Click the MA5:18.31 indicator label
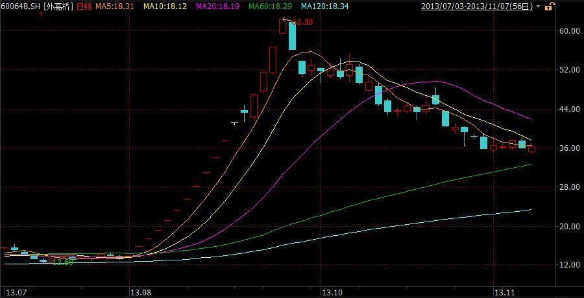The image size is (584, 298). [115, 6]
